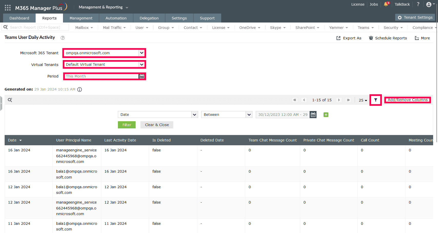The width and height of the screenshot is (438, 233).
Task: Add a new filter condition with the plus icon
Action: (326, 115)
